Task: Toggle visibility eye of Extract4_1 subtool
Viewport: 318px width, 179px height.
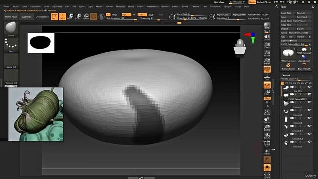Action: click(309, 126)
